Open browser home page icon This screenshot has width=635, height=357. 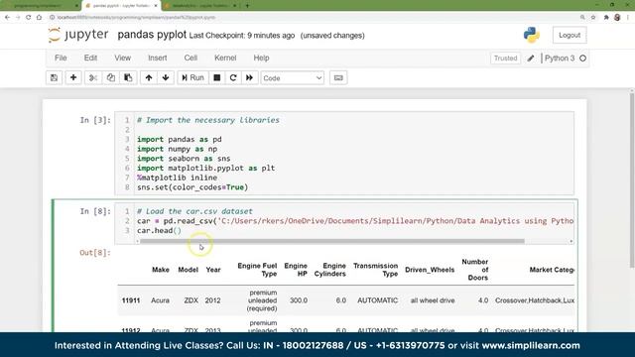[x=39, y=18]
